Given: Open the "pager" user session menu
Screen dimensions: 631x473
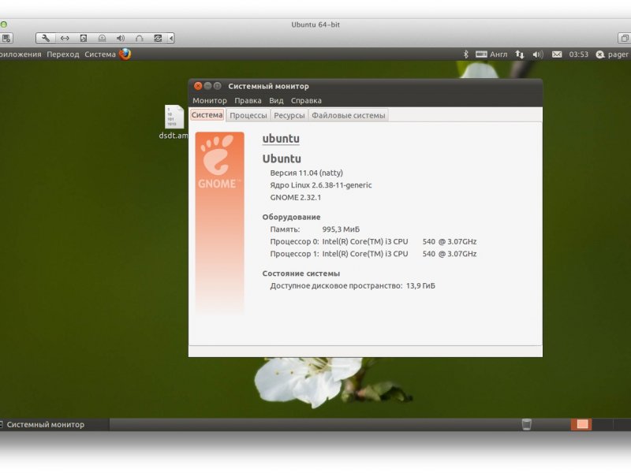Looking at the screenshot, I should point(612,54).
